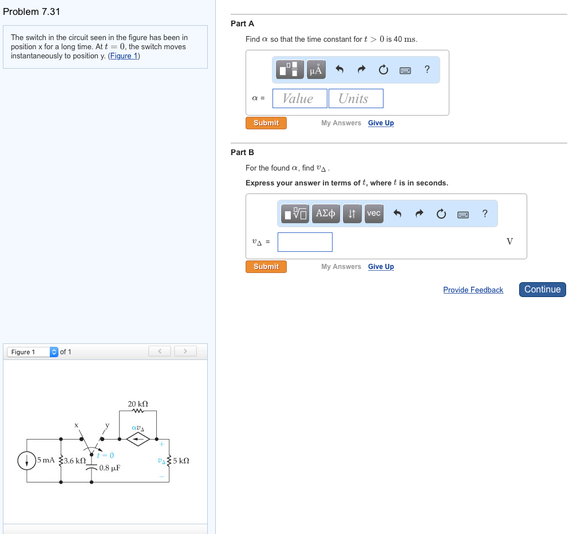This screenshot has width=573, height=534.
Task: Click the Part B subscript/superscript arrows tool
Action: (353, 213)
